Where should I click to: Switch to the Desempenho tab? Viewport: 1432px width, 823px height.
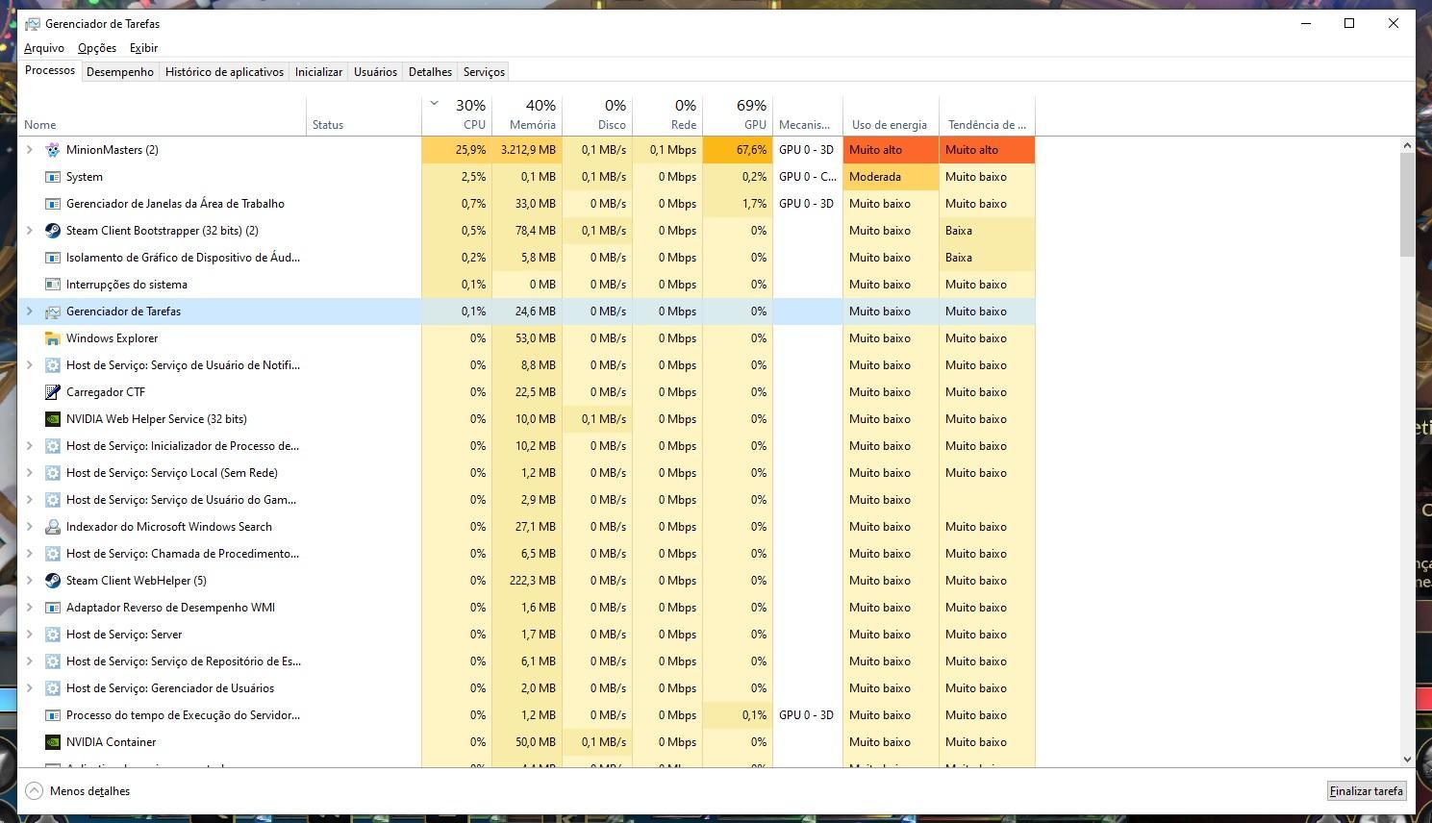[120, 72]
